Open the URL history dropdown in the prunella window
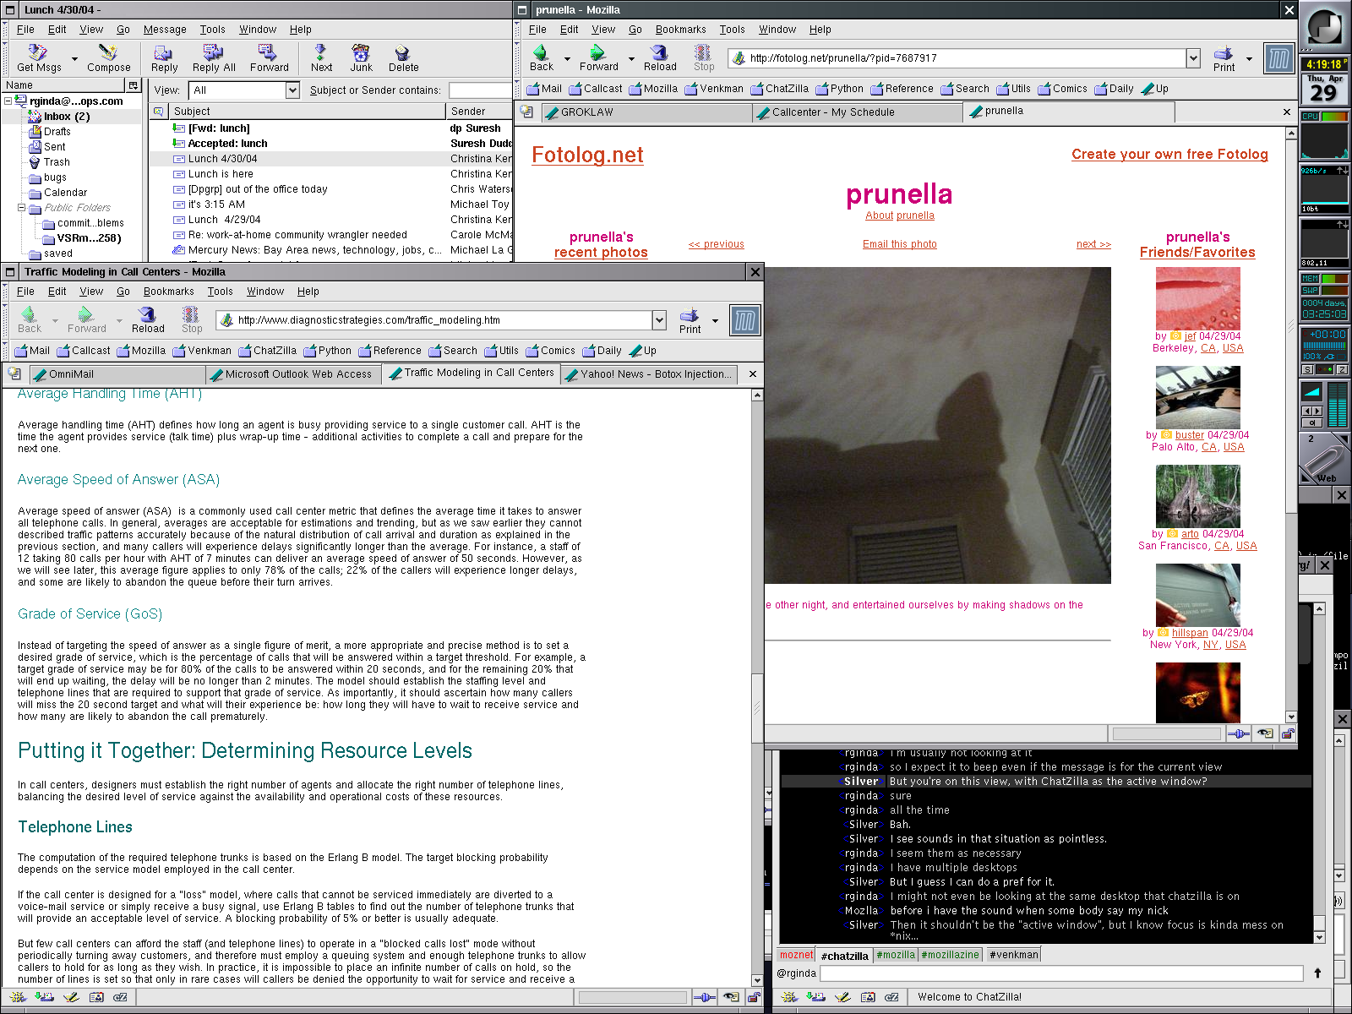Screen dimensions: 1352x1014 1193,58
